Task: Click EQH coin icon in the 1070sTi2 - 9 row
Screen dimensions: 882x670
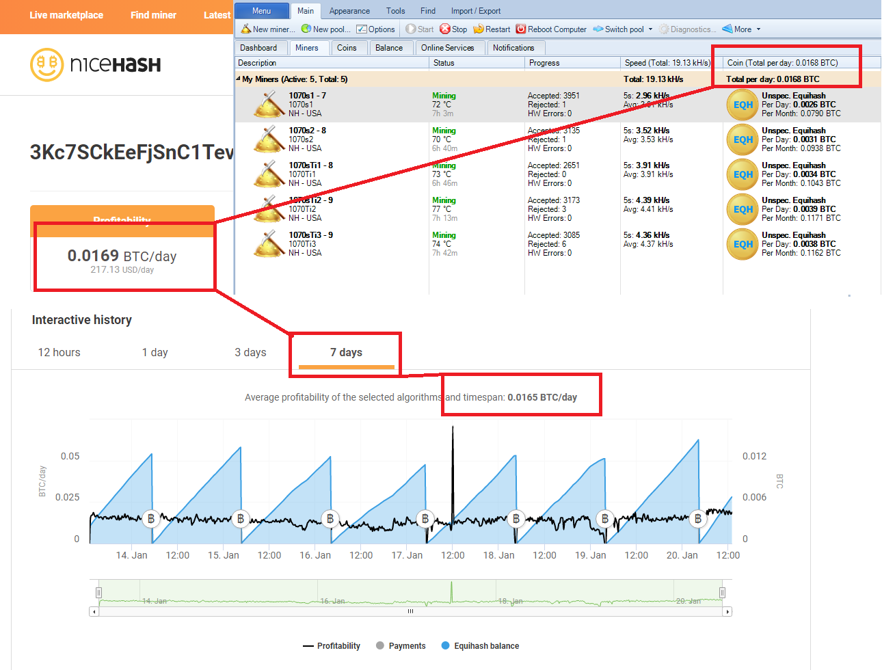Action: 743,209
